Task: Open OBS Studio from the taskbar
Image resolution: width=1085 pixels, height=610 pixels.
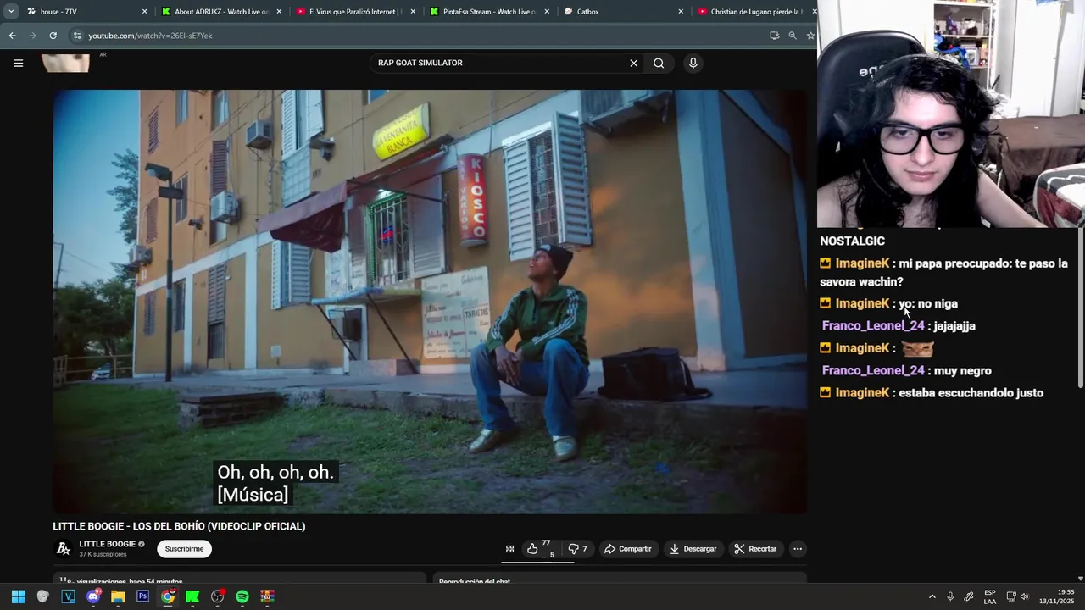Action: [x=217, y=596]
